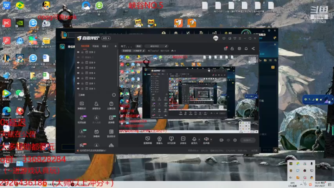The height and width of the screenshot is (188, 334).
Task: Expand microphone options arrow
Action: [x=199, y=140]
